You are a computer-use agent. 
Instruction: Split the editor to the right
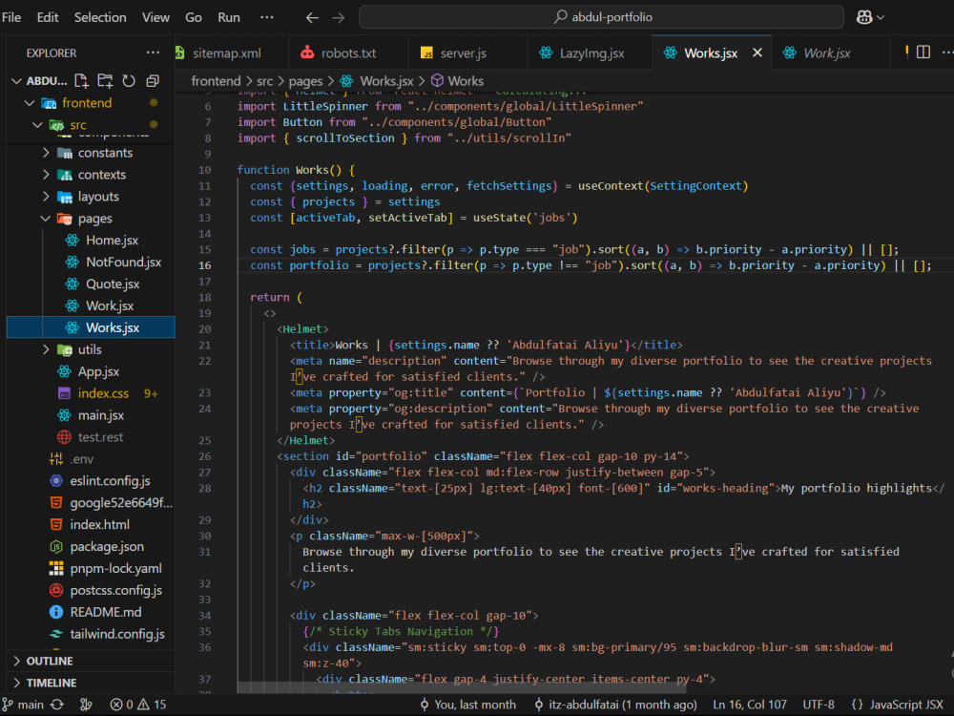[x=923, y=53]
